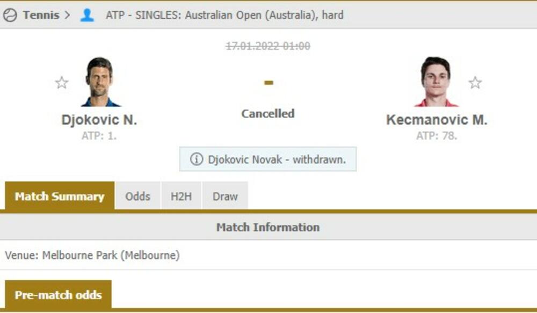Click the info icon in withdrawn notice
The height and width of the screenshot is (313, 537).
pyautogui.click(x=197, y=159)
